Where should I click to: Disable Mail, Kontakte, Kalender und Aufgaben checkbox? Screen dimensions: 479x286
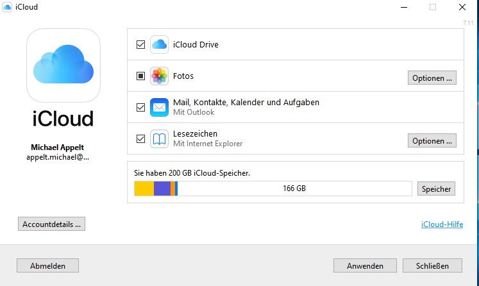tap(141, 107)
